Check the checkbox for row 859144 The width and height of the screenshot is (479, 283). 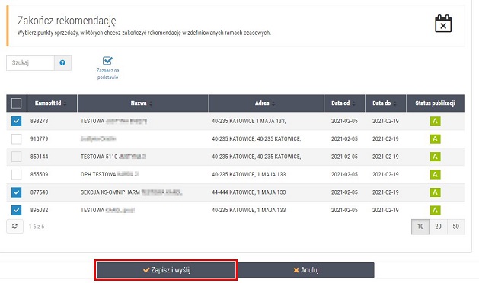tap(17, 157)
